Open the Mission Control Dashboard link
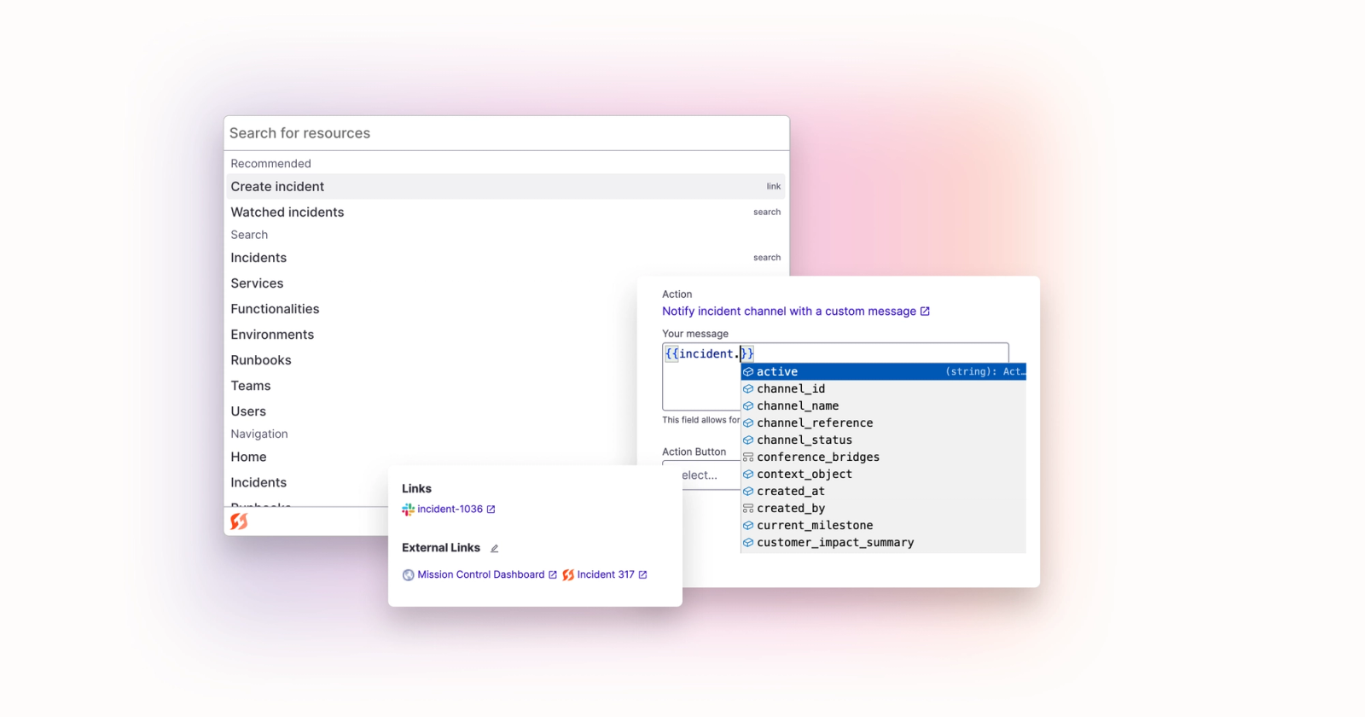1365x717 pixels. tap(480, 575)
